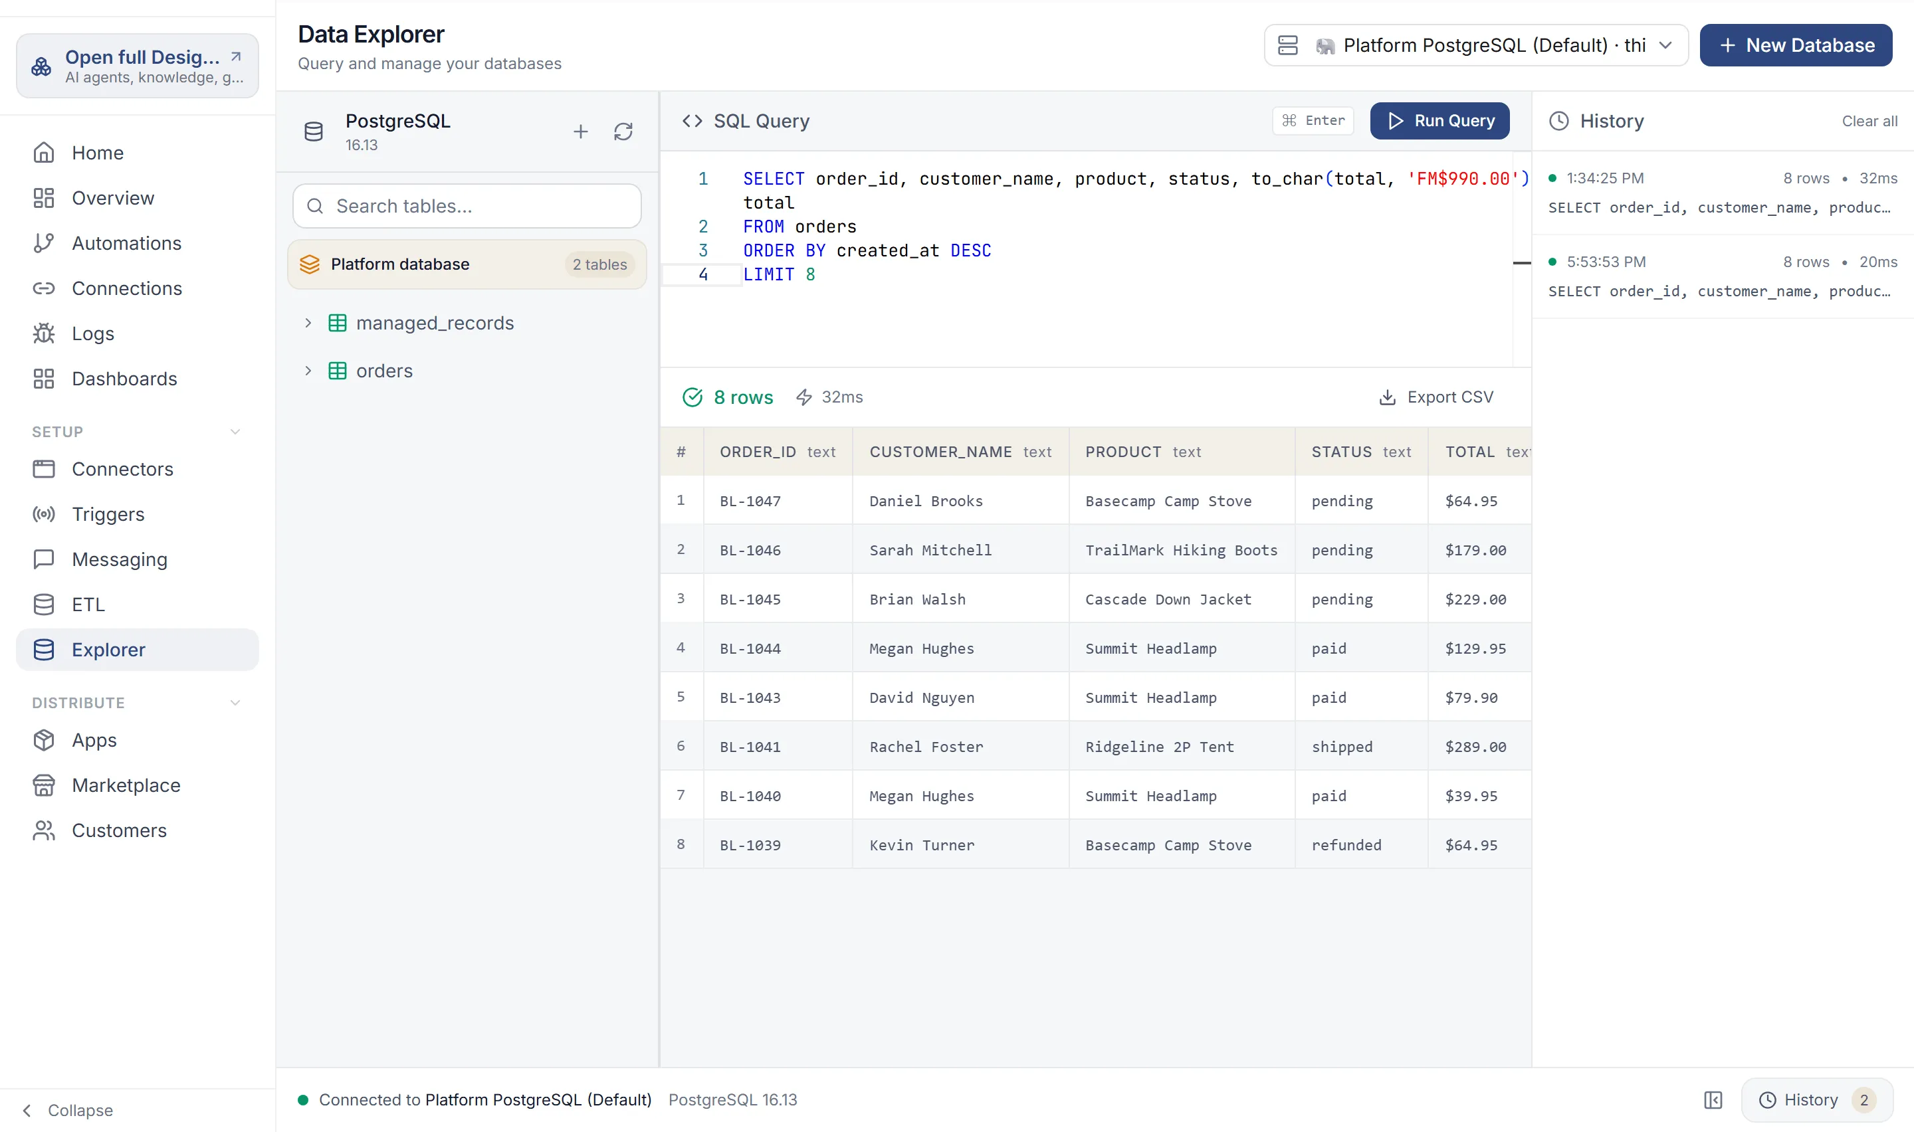The width and height of the screenshot is (1914, 1132).
Task: Open the Platform PostgreSQL database dropdown
Action: point(1475,45)
